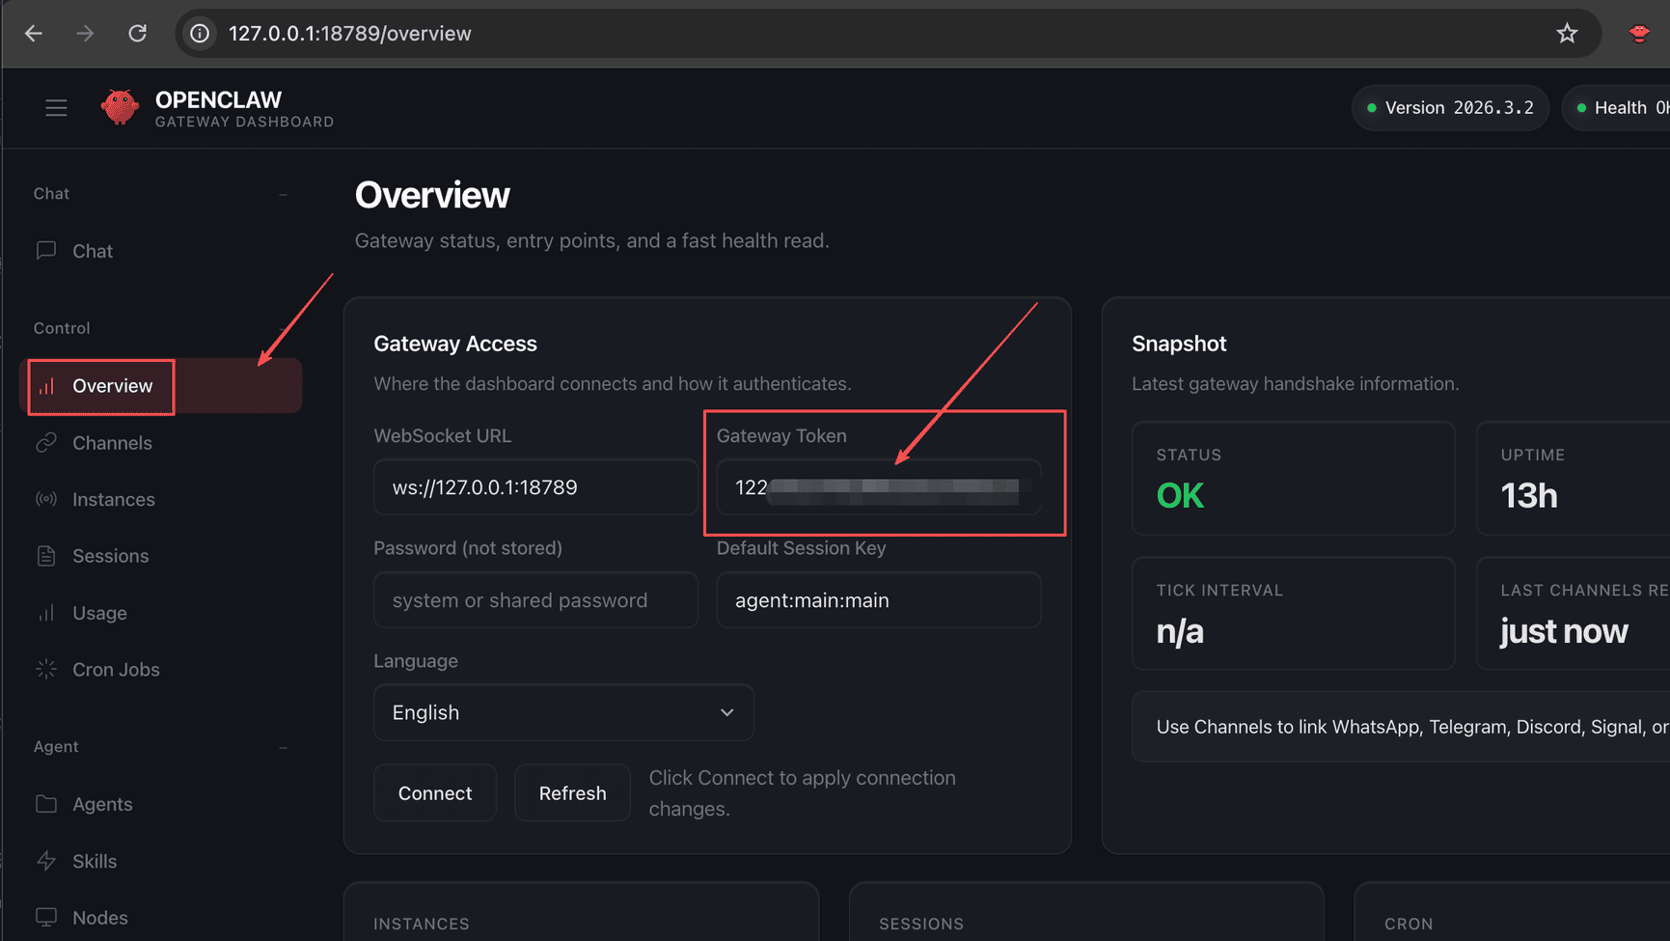Click the Password input field

tap(535, 600)
